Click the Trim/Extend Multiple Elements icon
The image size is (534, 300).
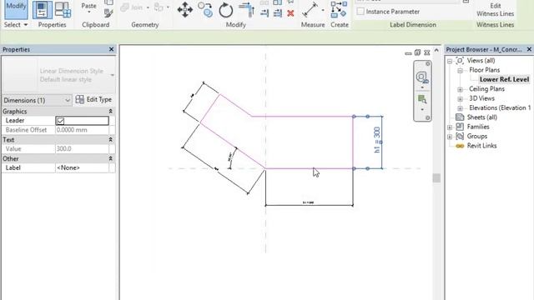[x=278, y=13]
